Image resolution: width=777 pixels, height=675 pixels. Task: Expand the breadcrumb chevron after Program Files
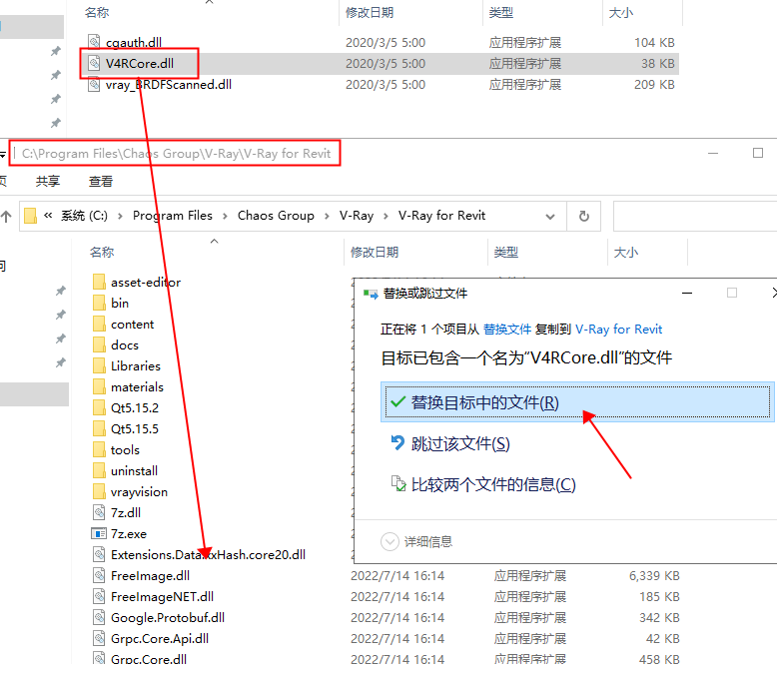click(x=225, y=216)
